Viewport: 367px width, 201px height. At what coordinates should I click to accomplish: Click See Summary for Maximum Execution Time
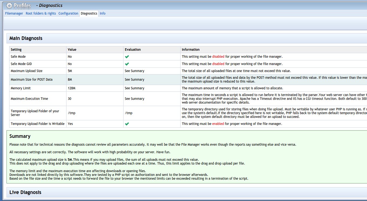click(135, 99)
